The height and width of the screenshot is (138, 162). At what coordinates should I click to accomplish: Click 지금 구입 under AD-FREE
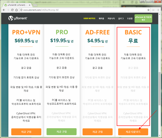pos(97,132)
